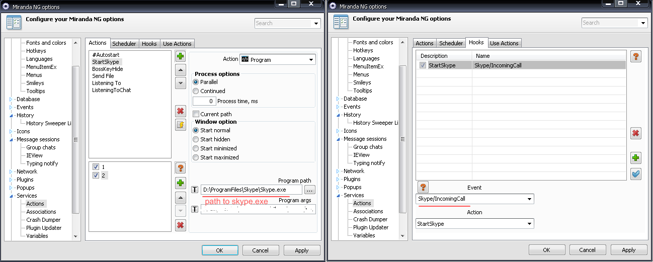Image resolution: width=653 pixels, height=262 pixels.
Task: Click red X delete beside the top actions list
Action: [x=181, y=111]
